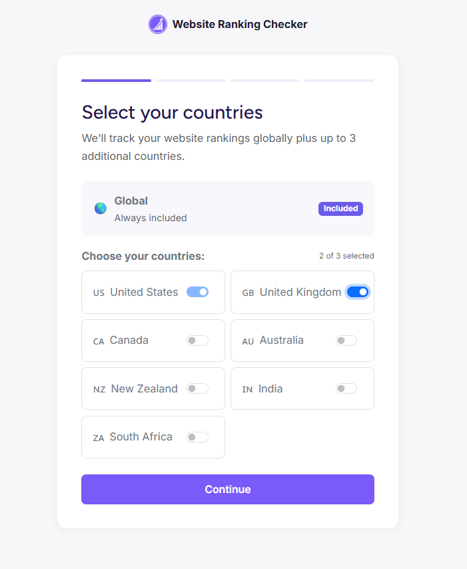
Task: Click the Website Ranking Checker logo icon
Action: point(158,24)
